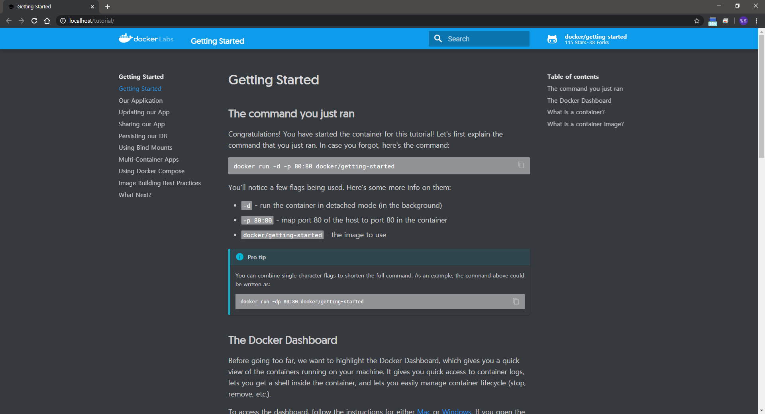765x414 pixels.
Task: Jump to What is a container?
Action: (576, 112)
